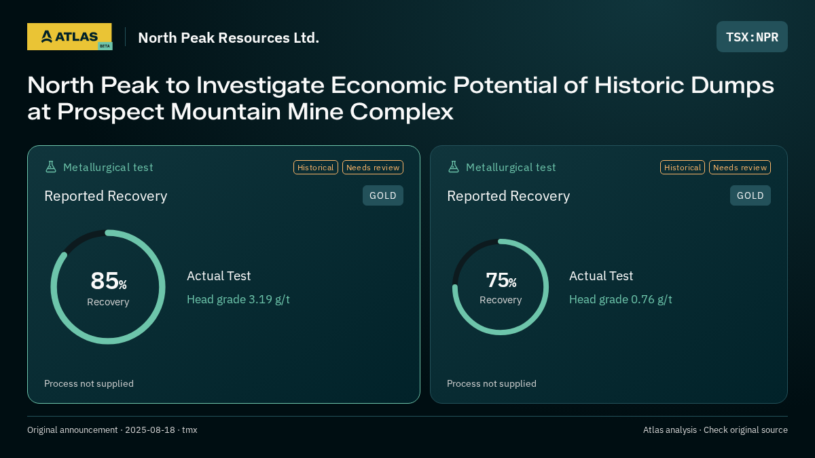Click the Historical tag on the 3.19 g/t card
The width and height of the screenshot is (815, 458).
[x=316, y=168]
